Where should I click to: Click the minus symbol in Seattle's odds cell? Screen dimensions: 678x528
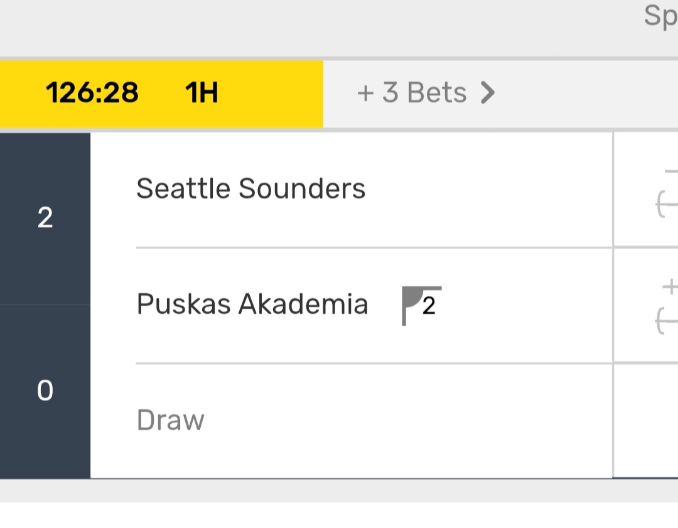click(x=670, y=171)
